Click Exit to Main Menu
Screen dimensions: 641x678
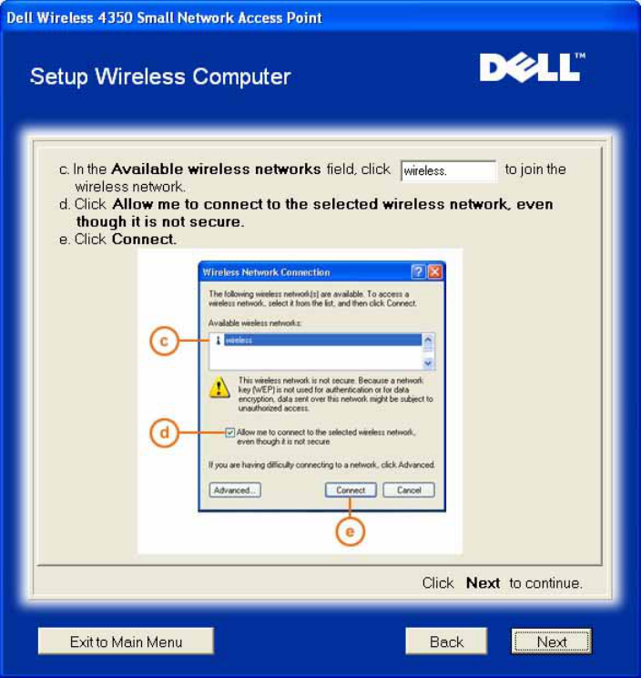point(126,642)
